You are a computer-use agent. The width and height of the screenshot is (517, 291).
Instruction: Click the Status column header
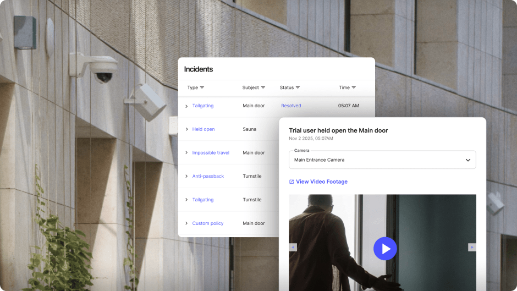click(x=287, y=88)
